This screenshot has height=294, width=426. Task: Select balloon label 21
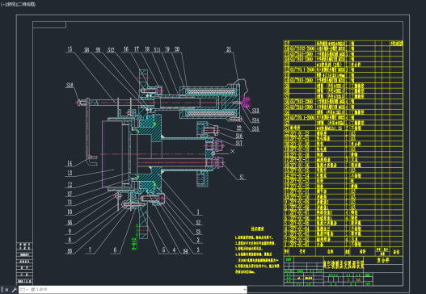pos(229,49)
